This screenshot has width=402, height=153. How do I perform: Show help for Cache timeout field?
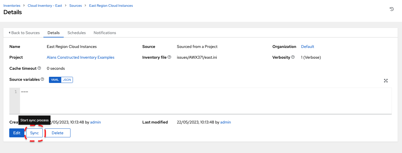[x=39, y=68]
